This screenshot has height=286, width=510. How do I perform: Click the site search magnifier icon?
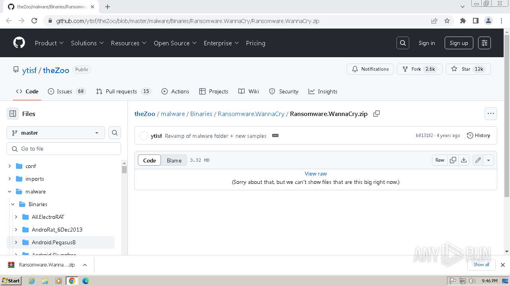pyautogui.click(x=403, y=43)
